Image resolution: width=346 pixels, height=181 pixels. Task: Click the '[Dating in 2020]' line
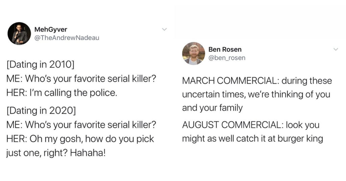tap(41, 110)
